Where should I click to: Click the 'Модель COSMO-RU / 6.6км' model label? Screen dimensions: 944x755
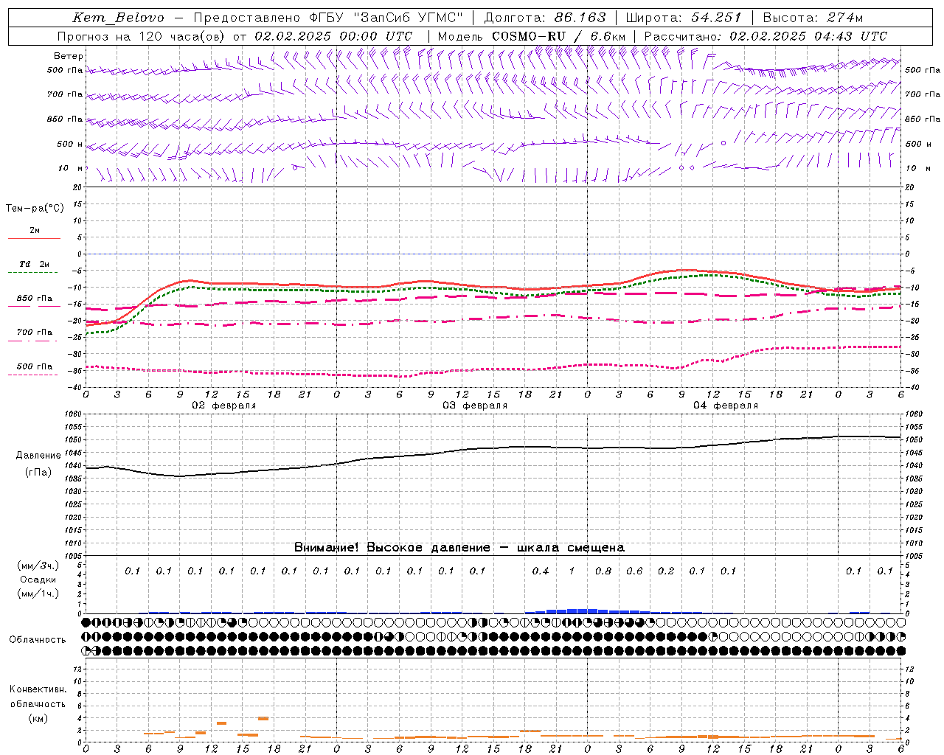click(x=532, y=36)
